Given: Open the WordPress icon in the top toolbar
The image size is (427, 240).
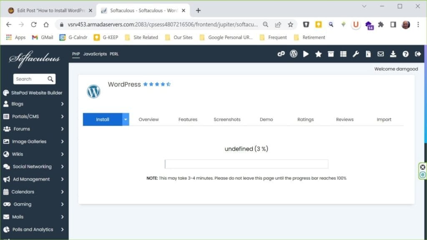Looking at the screenshot, I should coord(294,54).
